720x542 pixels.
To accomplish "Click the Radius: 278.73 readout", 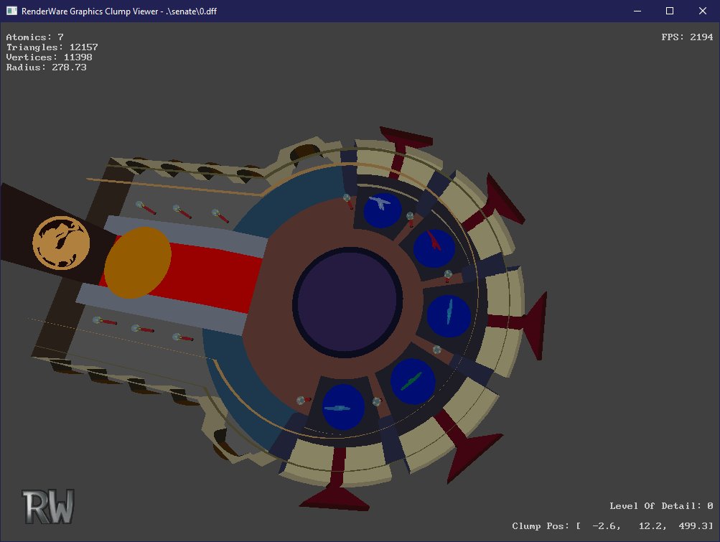I will (47, 67).
